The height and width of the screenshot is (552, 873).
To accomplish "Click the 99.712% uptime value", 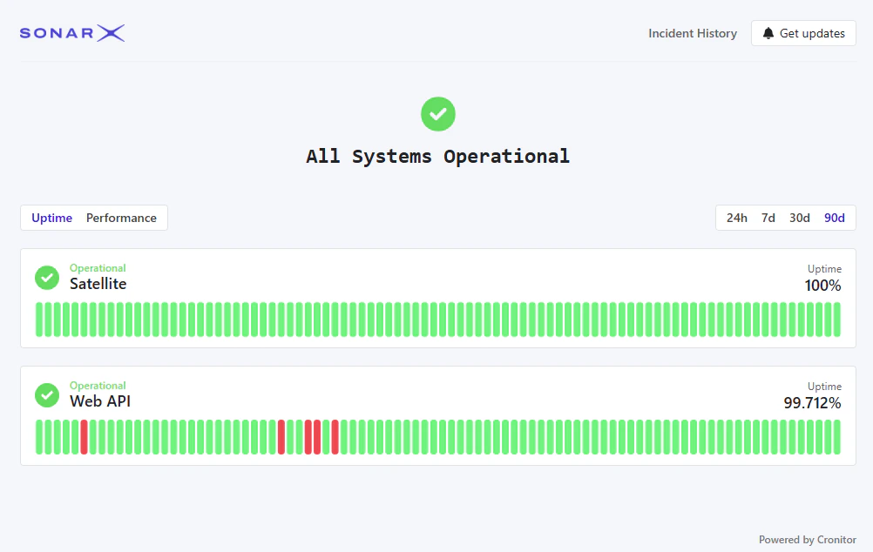I will pyautogui.click(x=812, y=403).
